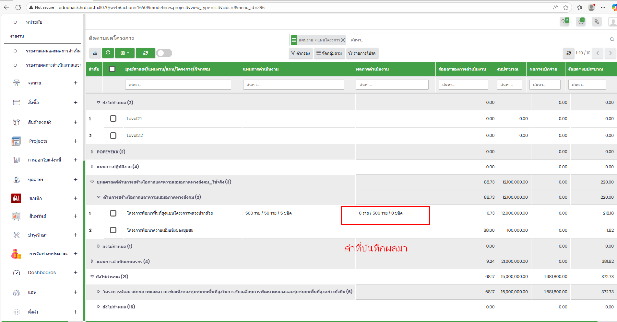
Task: Click the search field under งบประมาณ column
Action: coord(509,85)
